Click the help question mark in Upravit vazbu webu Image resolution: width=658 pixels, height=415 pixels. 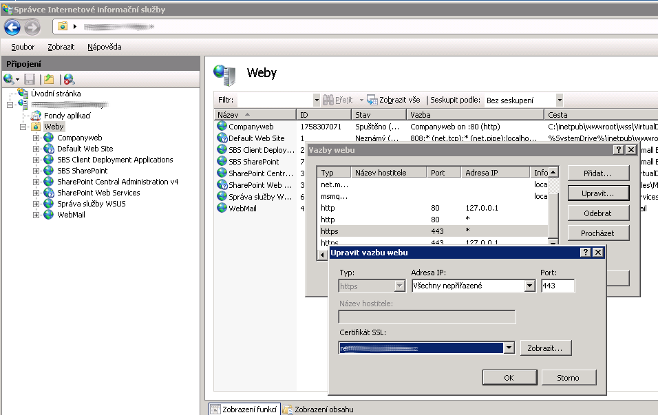pos(586,253)
